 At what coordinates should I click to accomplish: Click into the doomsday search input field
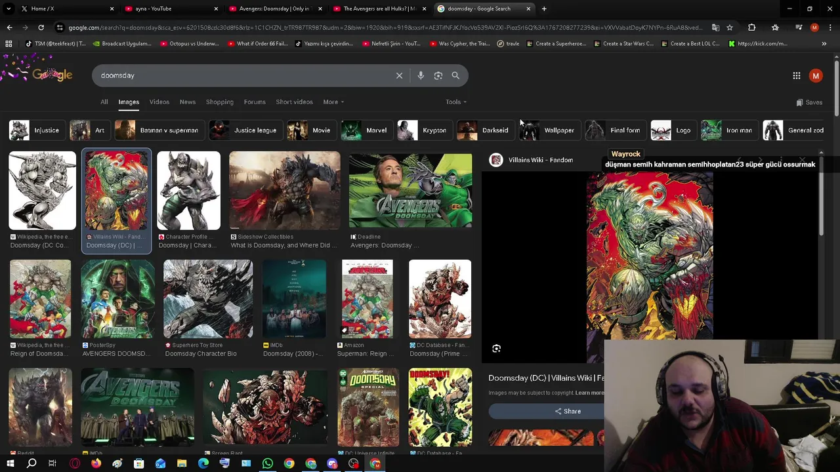(243, 75)
